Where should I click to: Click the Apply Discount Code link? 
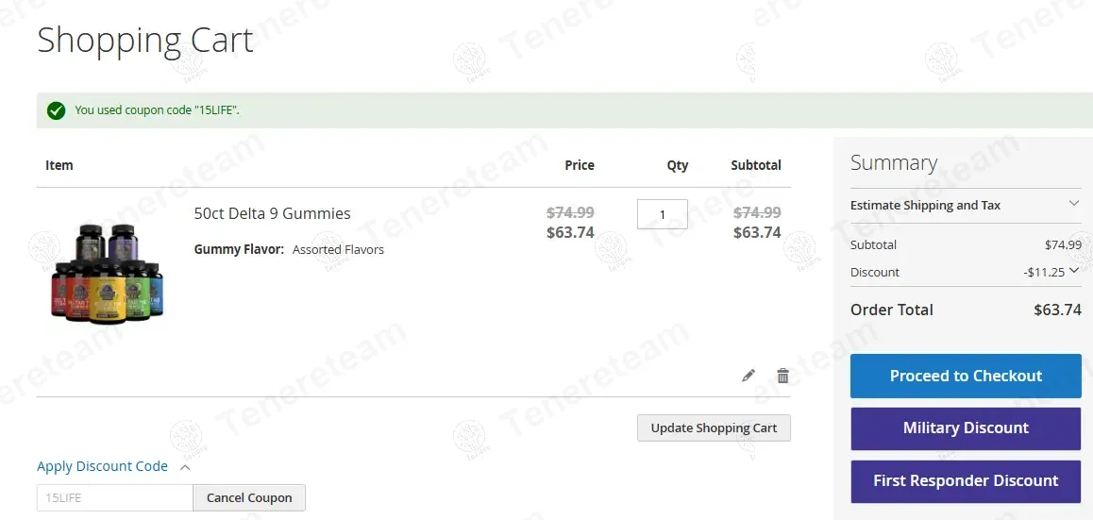coord(102,466)
